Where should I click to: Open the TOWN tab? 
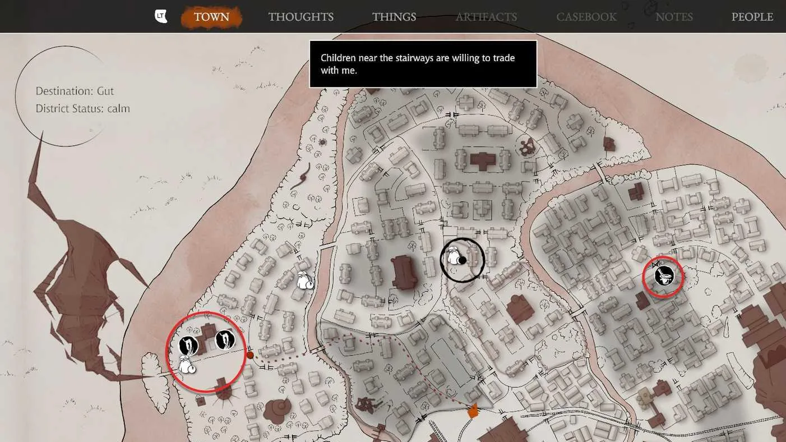[x=212, y=17]
